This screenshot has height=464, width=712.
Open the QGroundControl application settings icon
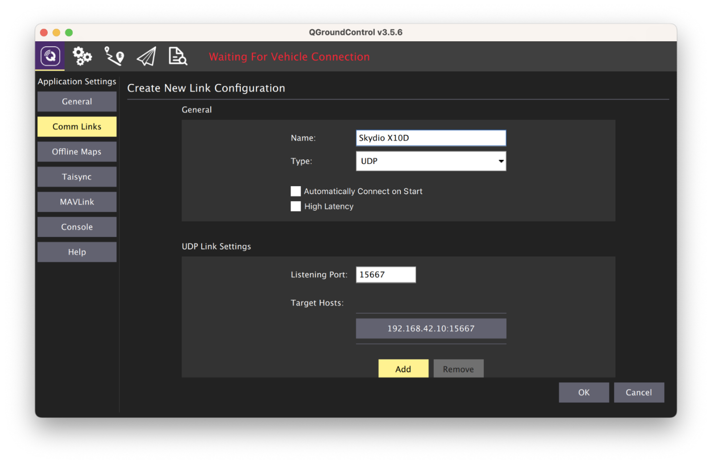[x=50, y=56]
